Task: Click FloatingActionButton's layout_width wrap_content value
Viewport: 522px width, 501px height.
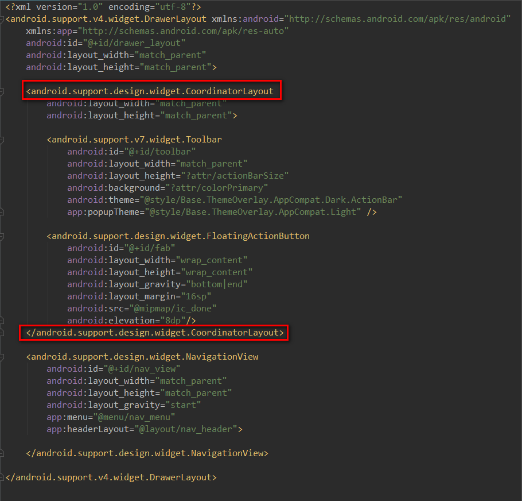Action: click(212, 260)
